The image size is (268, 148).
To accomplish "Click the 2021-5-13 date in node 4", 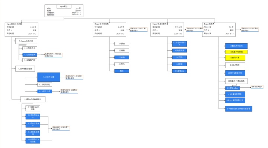I will pyautogui.click(x=229, y=34).
